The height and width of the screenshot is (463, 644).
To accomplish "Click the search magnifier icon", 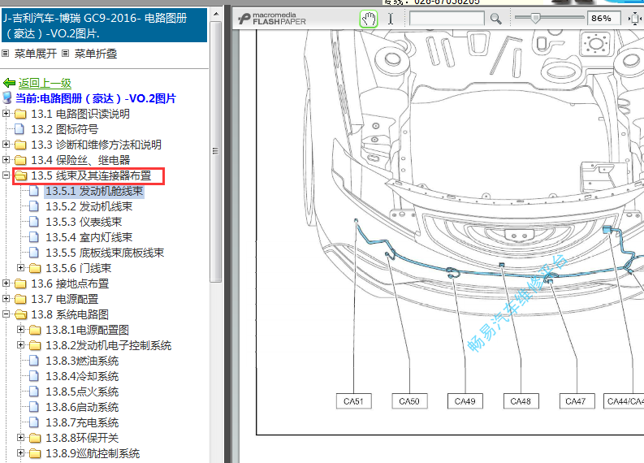I will 495,19.
